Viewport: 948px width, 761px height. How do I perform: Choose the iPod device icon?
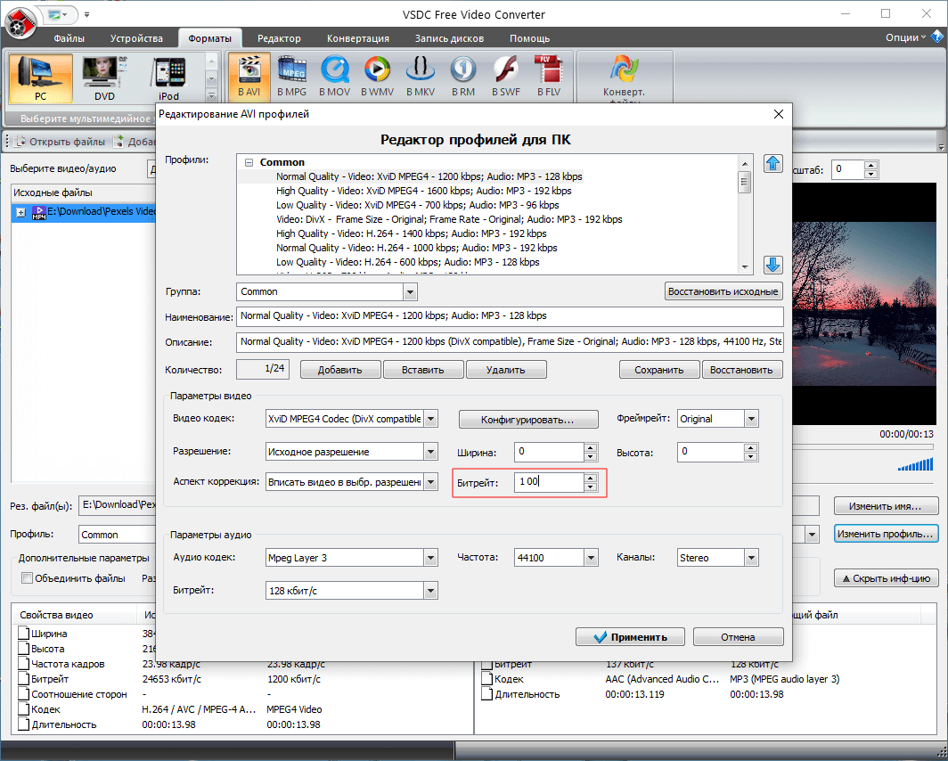(x=168, y=78)
